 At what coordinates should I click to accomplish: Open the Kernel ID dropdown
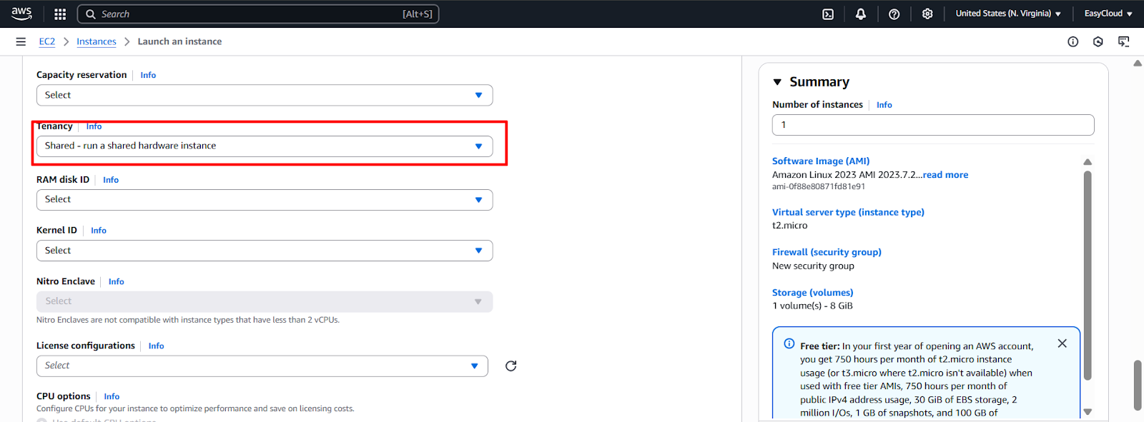pos(265,251)
